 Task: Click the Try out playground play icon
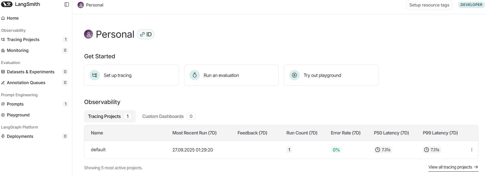[x=294, y=75]
